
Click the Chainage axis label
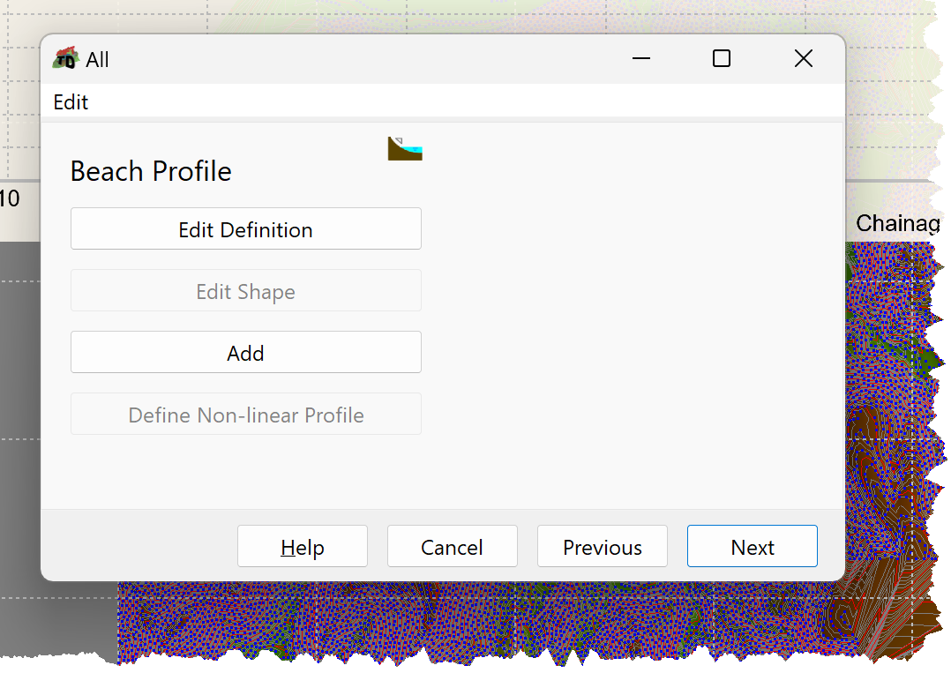[898, 223]
